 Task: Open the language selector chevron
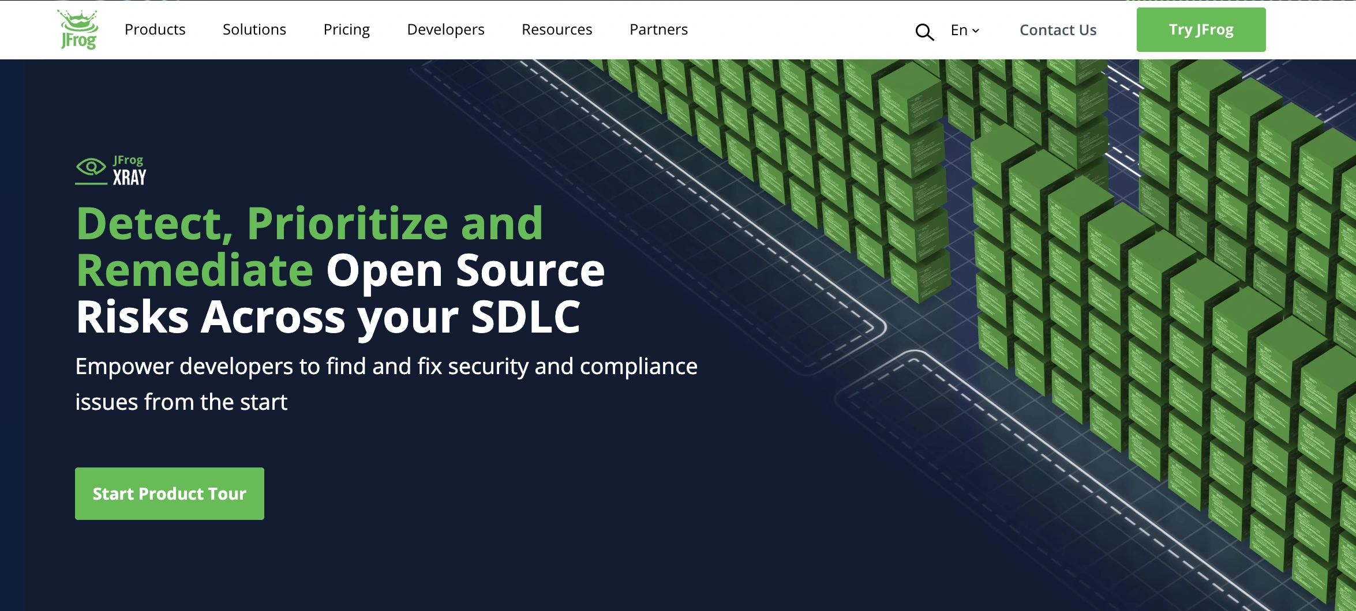coord(976,31)
